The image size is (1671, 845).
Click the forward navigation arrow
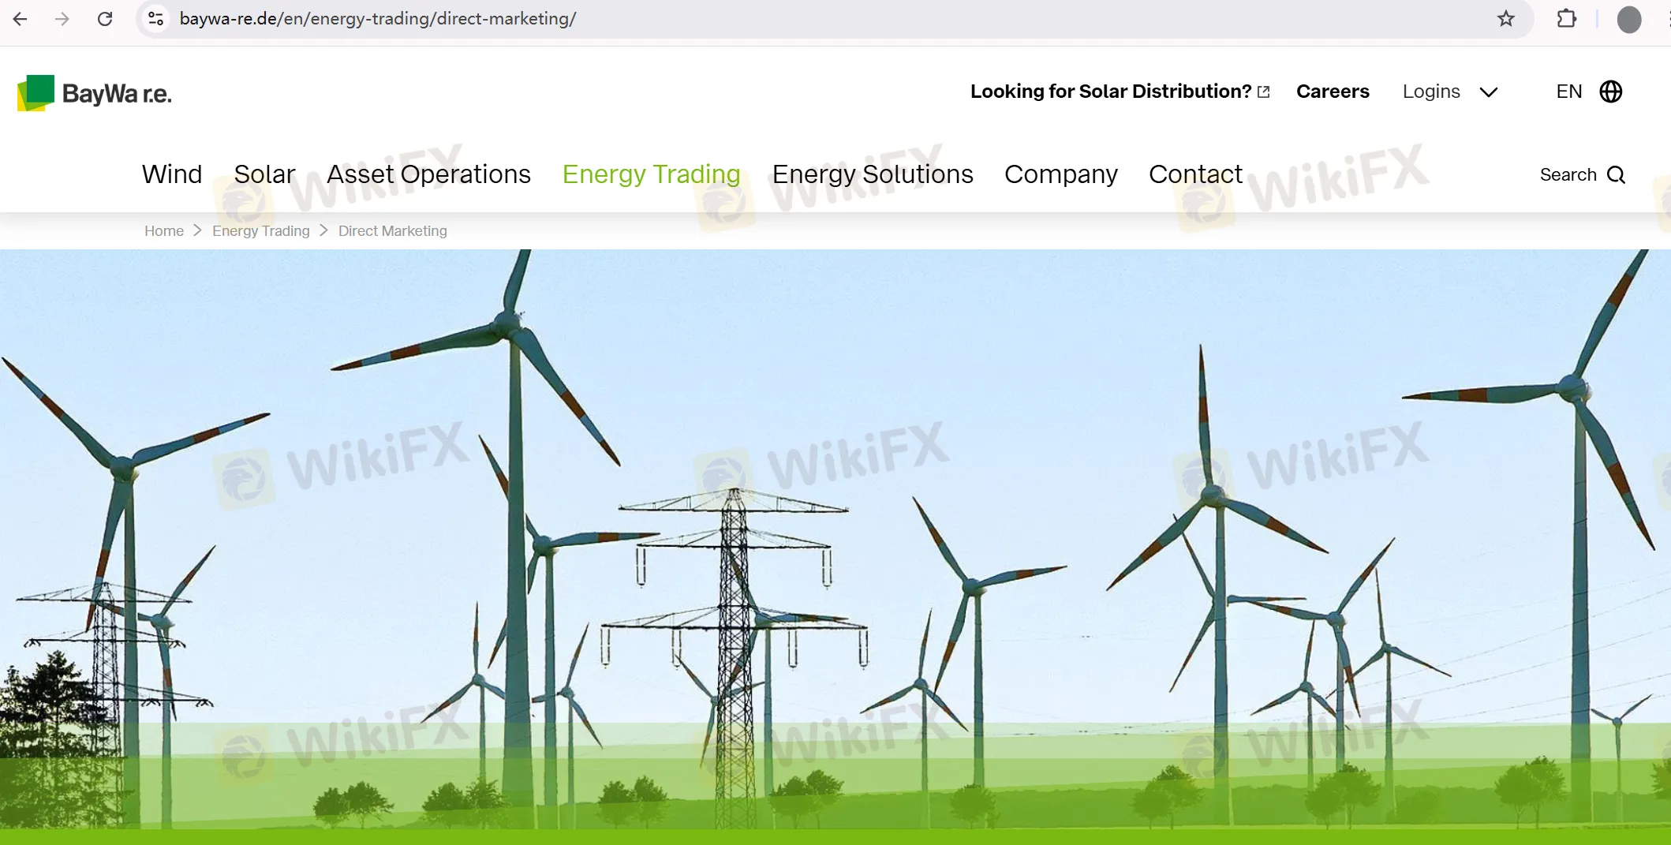tap(62, 19)
